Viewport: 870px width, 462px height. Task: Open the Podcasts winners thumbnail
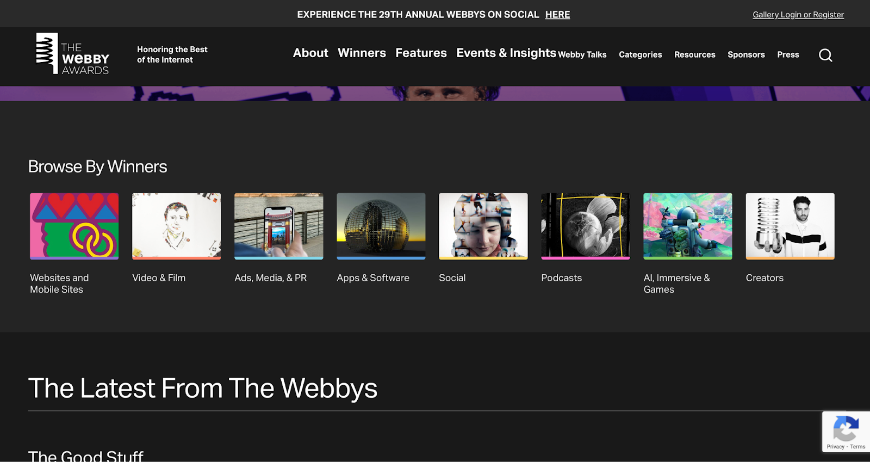point(586,226)
